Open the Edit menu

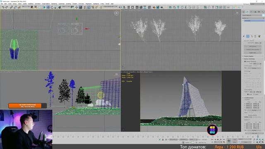5,4
